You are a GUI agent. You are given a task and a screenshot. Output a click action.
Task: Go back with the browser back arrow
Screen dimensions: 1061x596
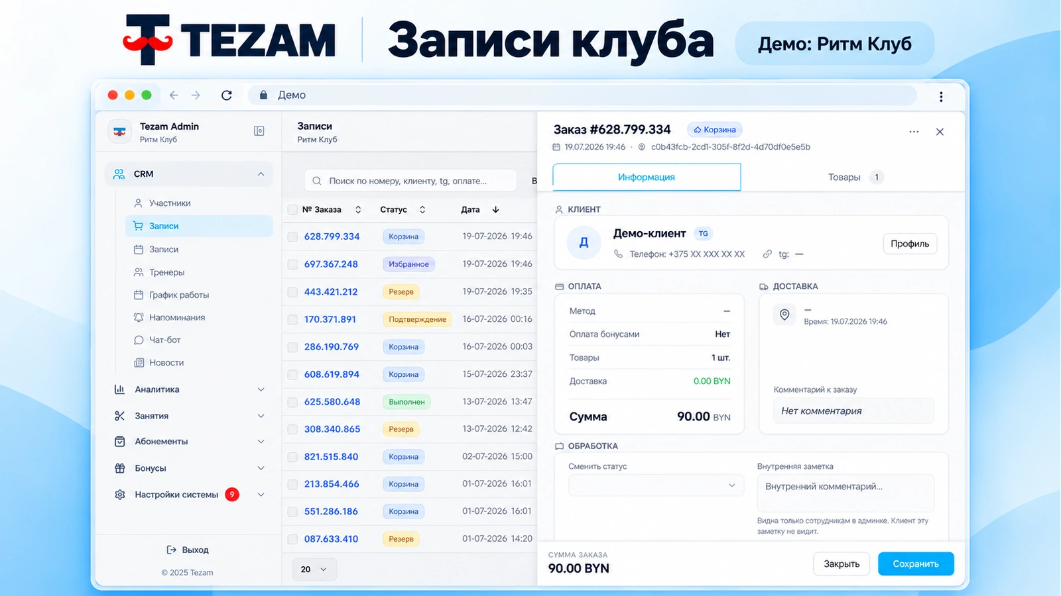click(174, 95)
